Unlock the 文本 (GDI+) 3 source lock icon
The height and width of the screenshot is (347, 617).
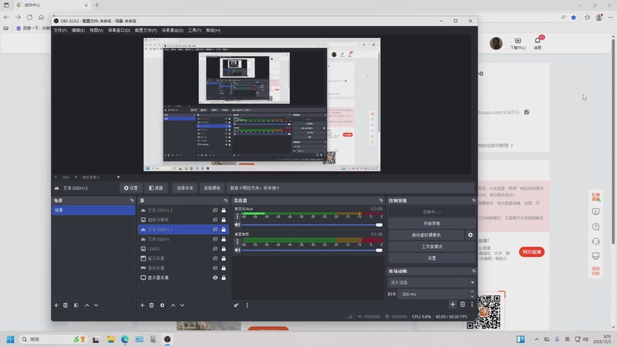tap(224, 210)
